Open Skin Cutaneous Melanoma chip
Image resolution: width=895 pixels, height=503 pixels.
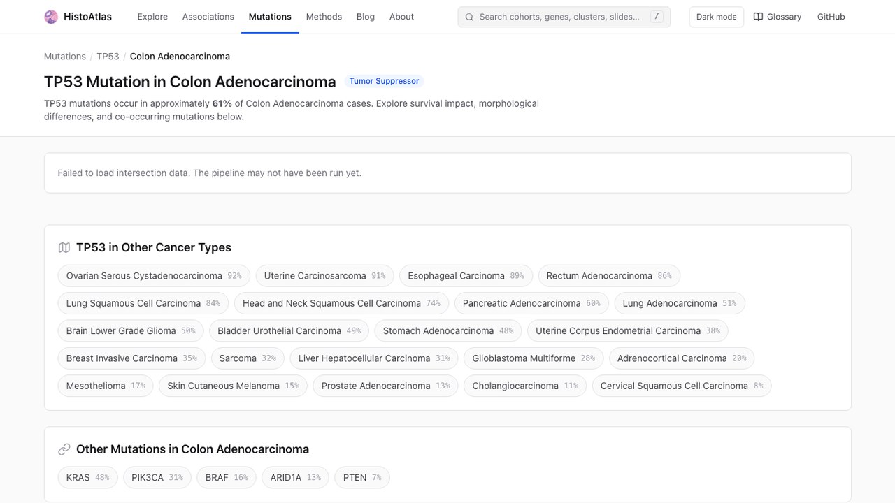[233, 386]
